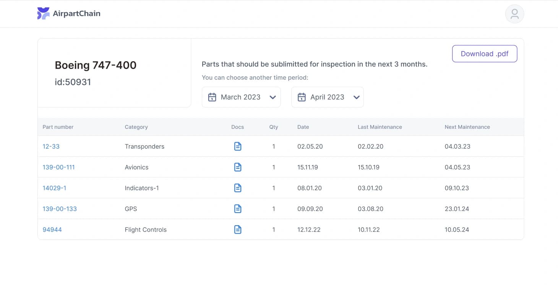The width and height of the screenshot is (558, 285).
Task: Expand the March 2023 period selector
Action: (273, 97)
